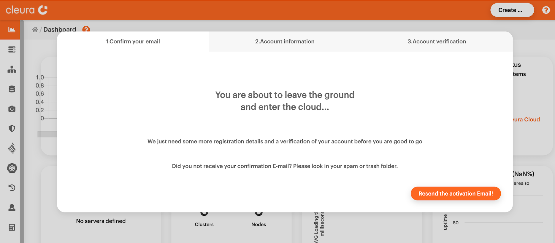Open the shield security sidebar icon
The image size is (555, 243).
(x=12, y=128)
